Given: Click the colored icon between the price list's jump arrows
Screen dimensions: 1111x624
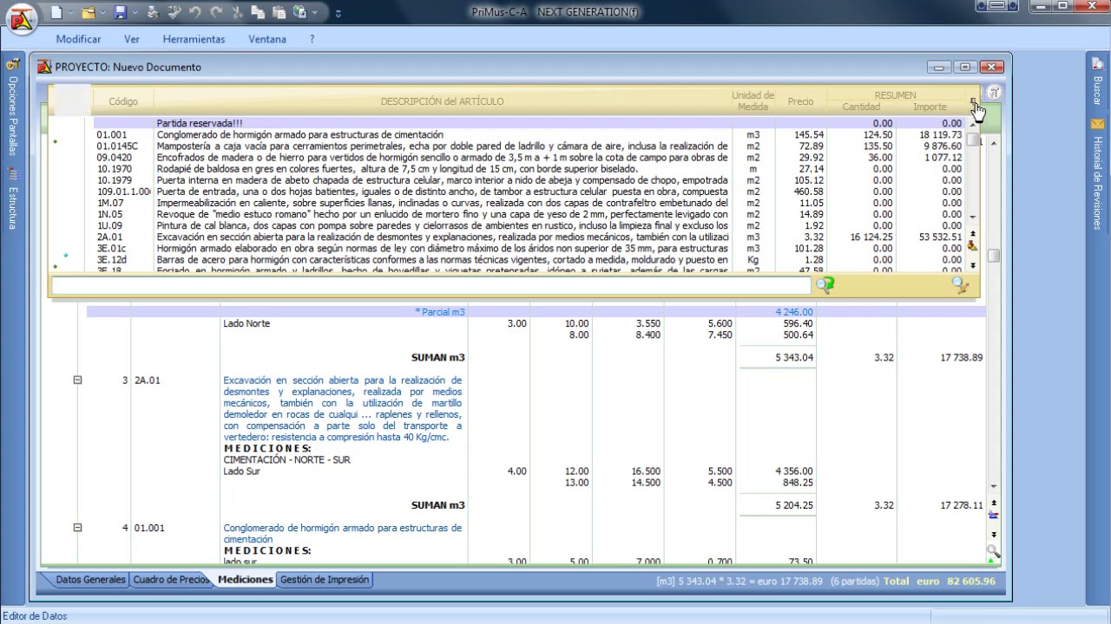Looking at the screenshot, I should coord(973,246).
